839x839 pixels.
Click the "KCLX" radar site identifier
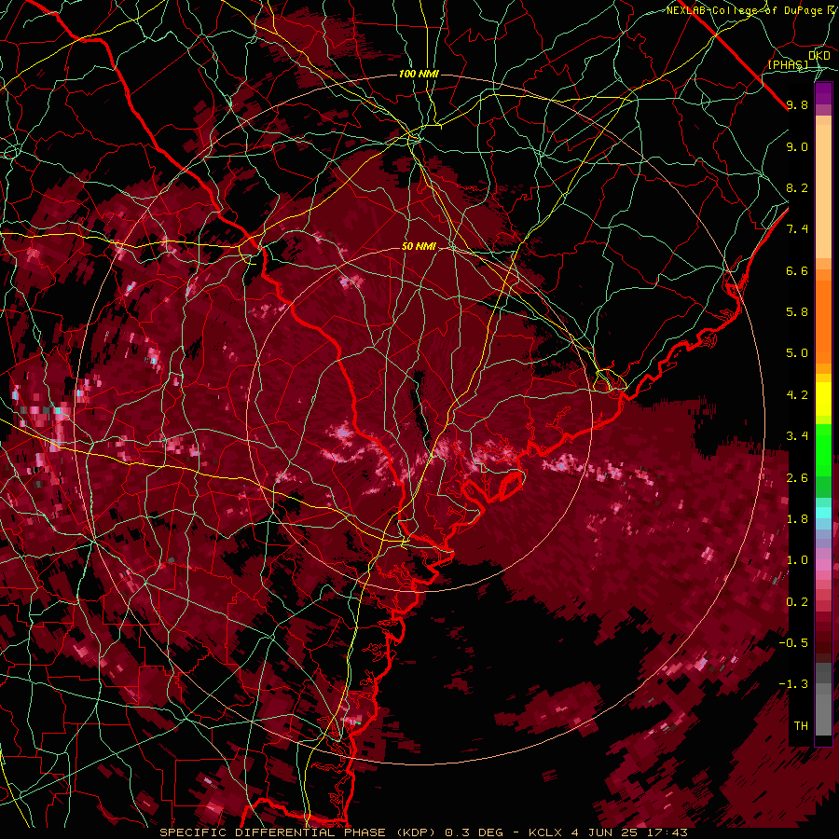coord(545,832)
